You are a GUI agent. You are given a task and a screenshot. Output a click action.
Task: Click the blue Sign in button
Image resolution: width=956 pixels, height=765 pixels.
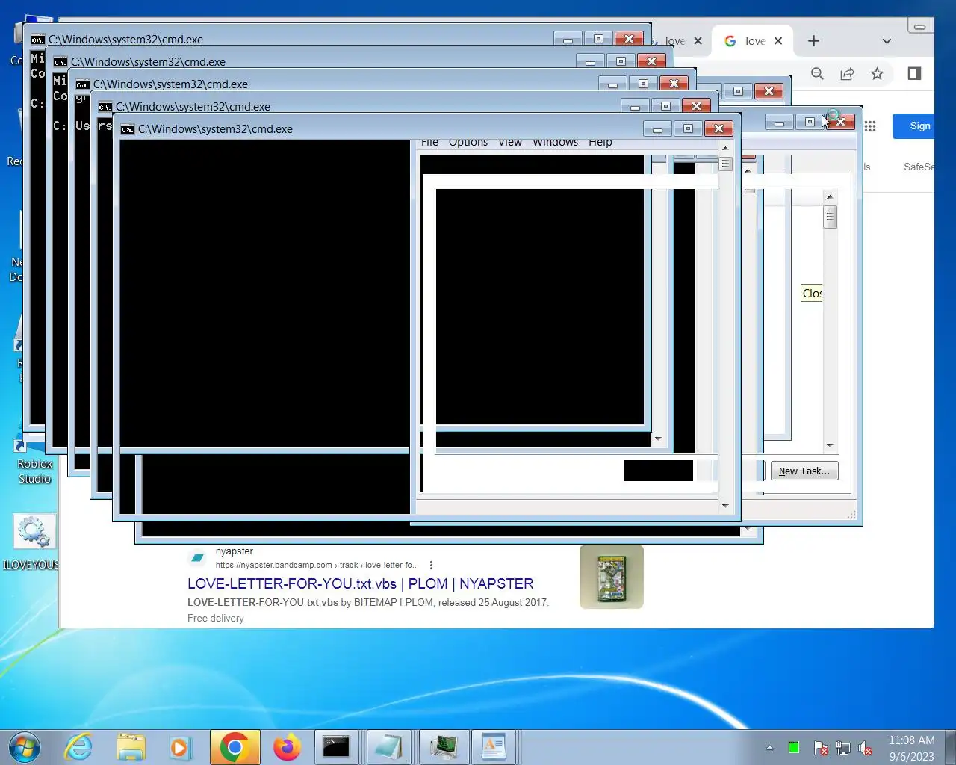913,126
